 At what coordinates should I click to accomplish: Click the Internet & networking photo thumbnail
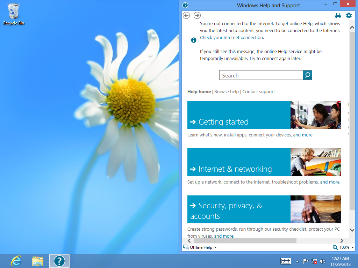pyautogui.click(x=316, y=162)
